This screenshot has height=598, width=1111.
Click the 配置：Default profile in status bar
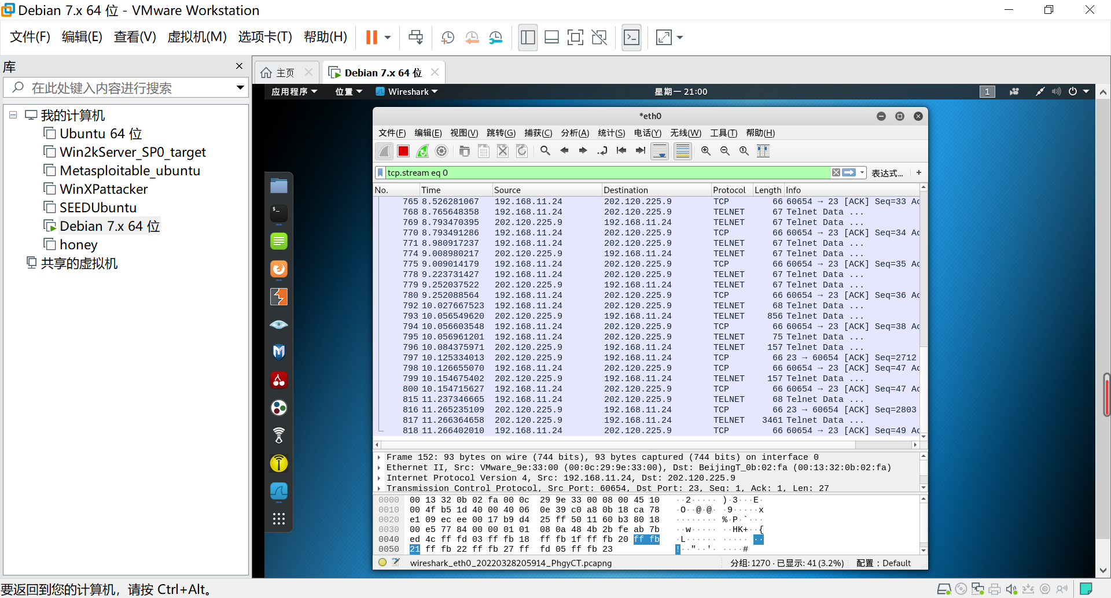pos(884,563)
